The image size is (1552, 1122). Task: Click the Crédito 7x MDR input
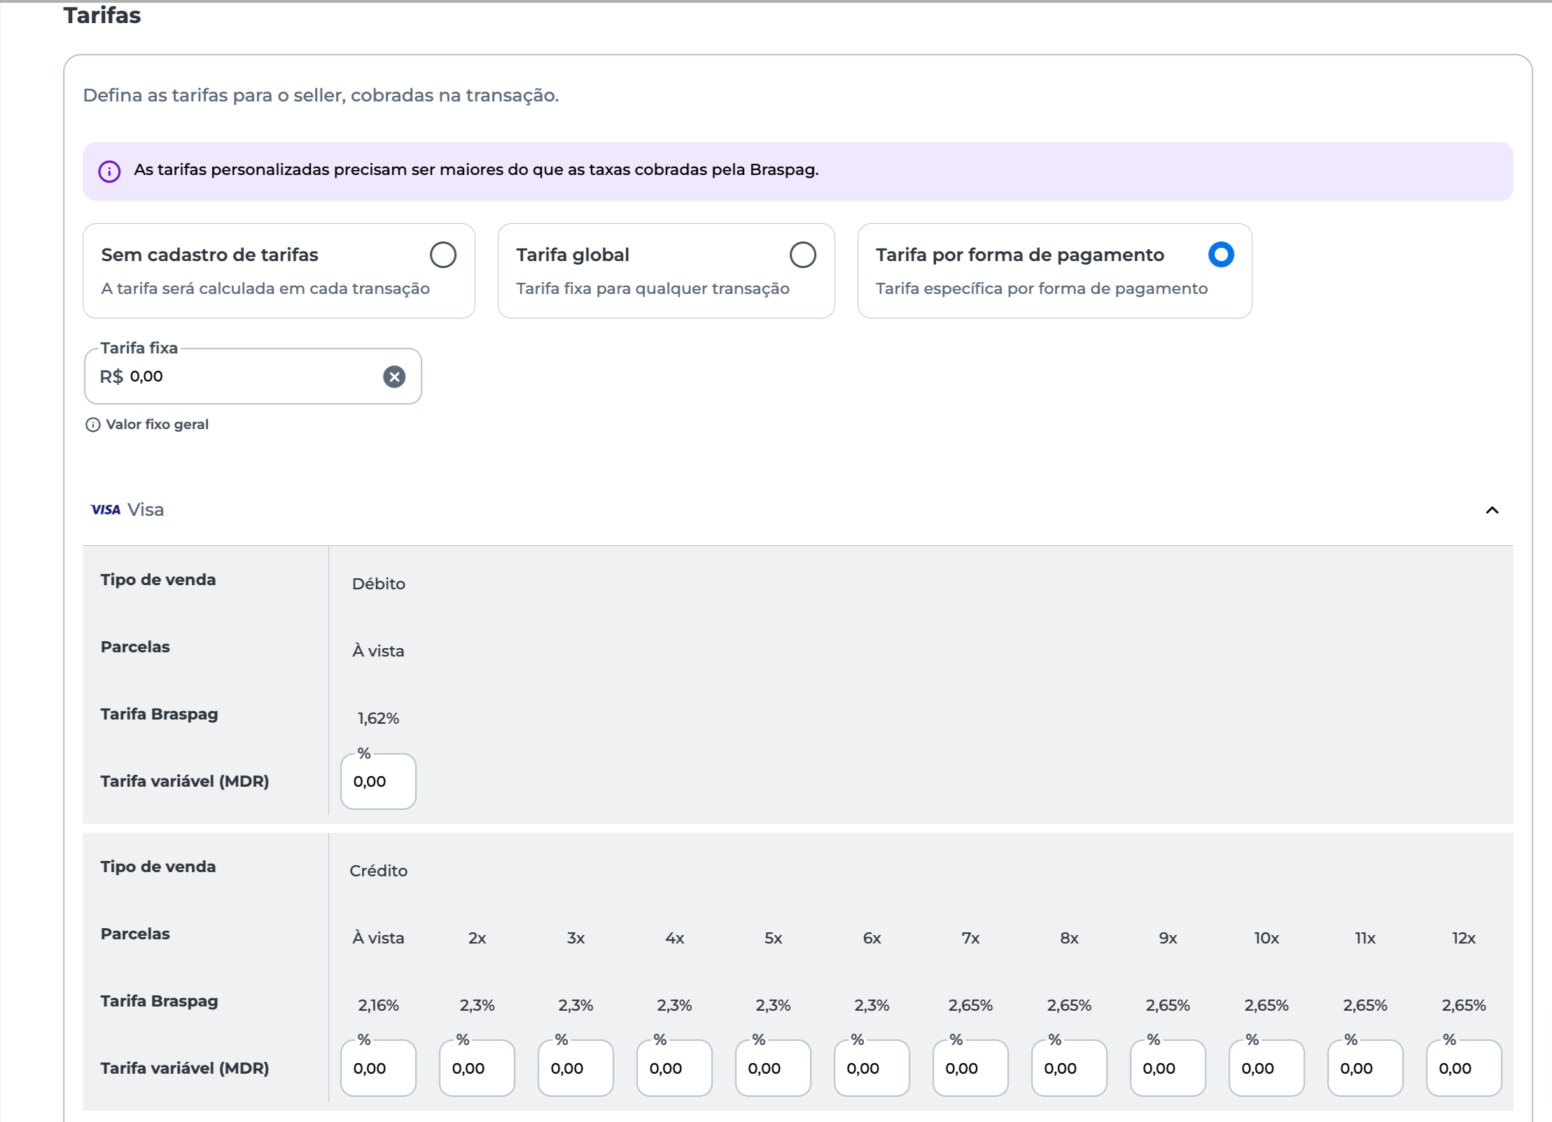pyautogui.click(x=970, y=1069)
